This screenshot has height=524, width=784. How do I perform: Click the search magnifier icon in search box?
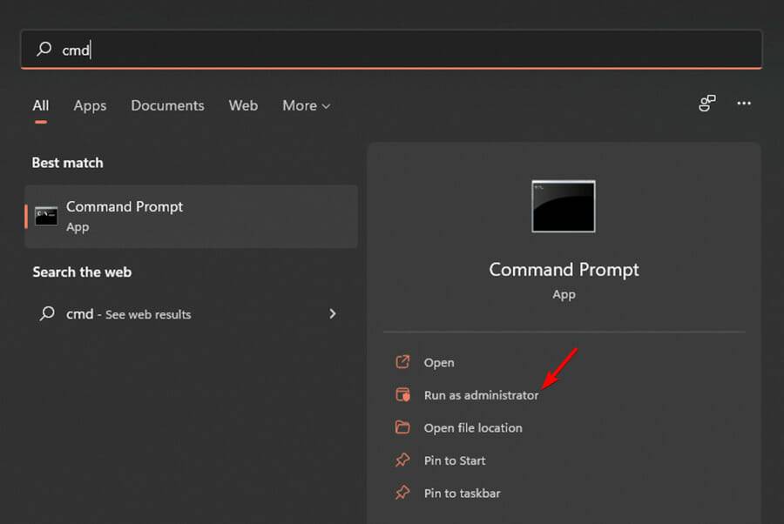pos(44,49)
